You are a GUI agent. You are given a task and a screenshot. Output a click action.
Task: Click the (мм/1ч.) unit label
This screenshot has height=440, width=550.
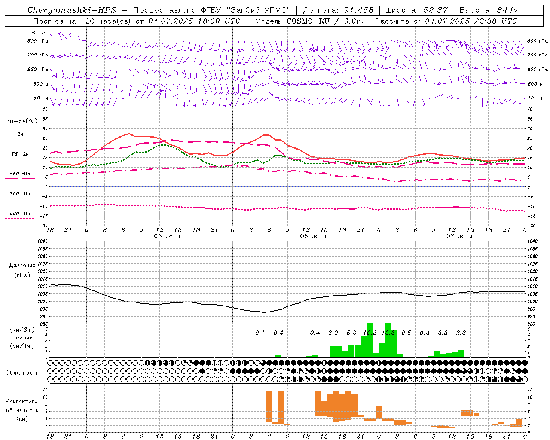click(21, 346)
